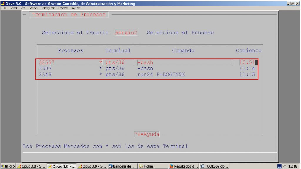Open the Fichas taskbar item
Image resolution: width=301 pixels, height=169 pixels.
pos(153,166)
